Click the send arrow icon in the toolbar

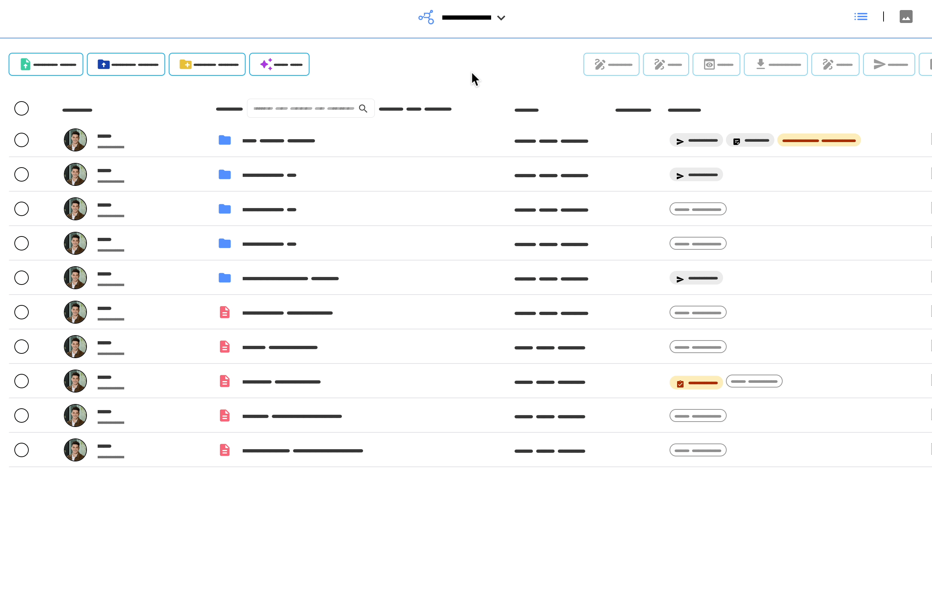click(879, 64)
